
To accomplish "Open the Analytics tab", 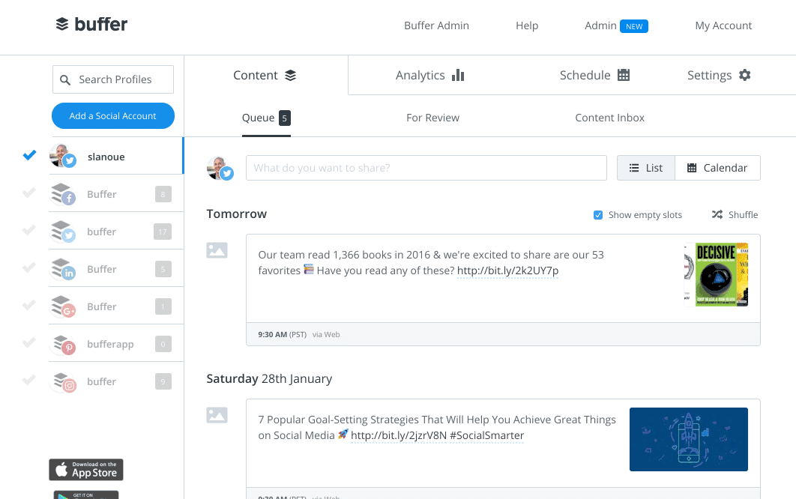I will click(429, 75).
